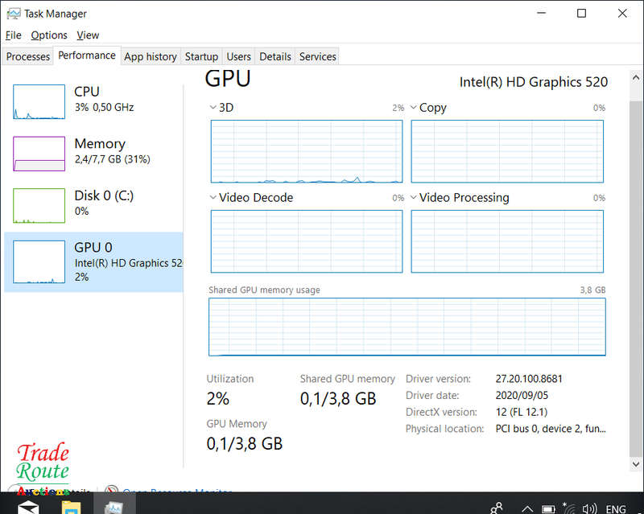Click the Shared GPU memory usage graph
This screenshot has width=644, height=514.
click(407, 327)
